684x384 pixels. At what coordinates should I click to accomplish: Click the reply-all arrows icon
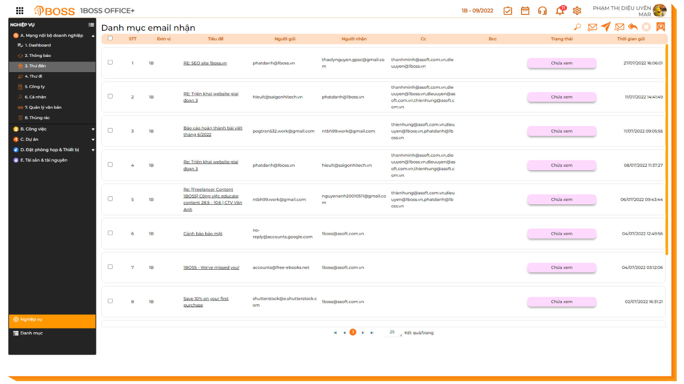633,27
